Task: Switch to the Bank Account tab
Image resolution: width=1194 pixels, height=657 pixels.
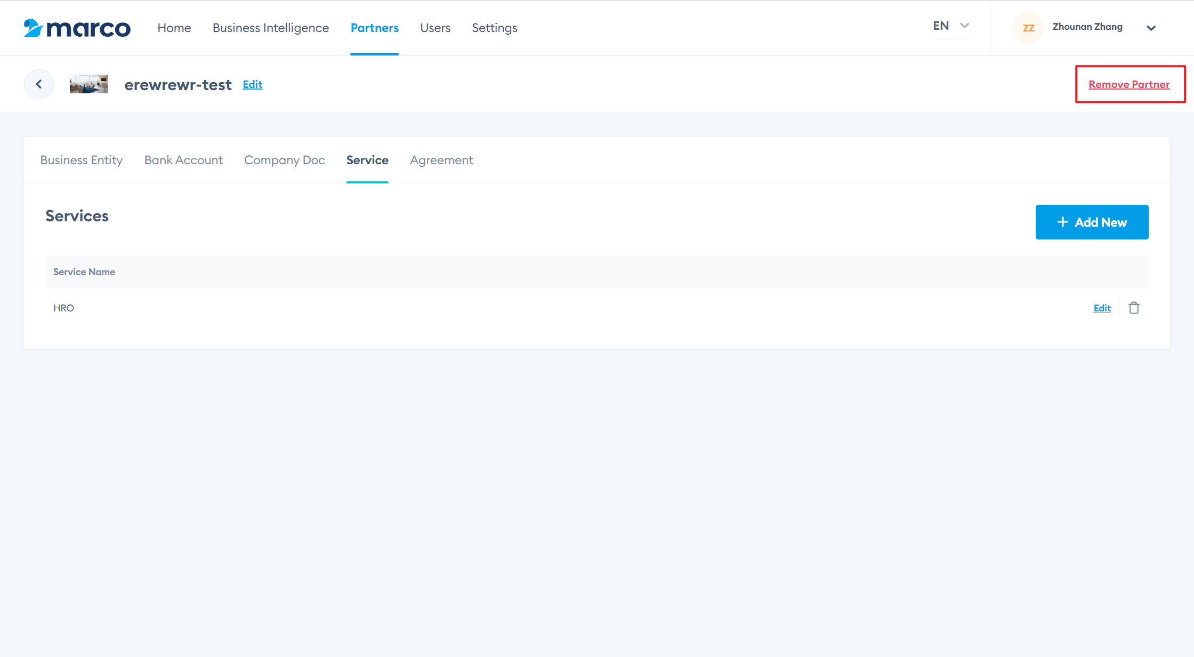Action: pos(183,160)
